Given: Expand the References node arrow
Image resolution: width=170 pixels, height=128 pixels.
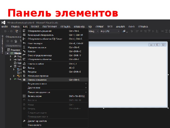Looking at the screenshot, I should coord(11,60).
